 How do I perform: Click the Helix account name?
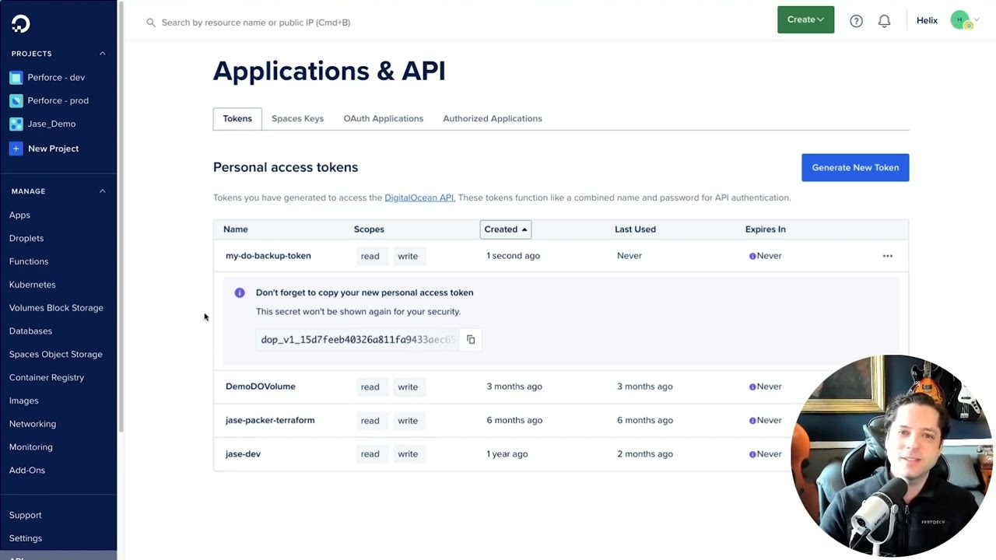(927, 21)
